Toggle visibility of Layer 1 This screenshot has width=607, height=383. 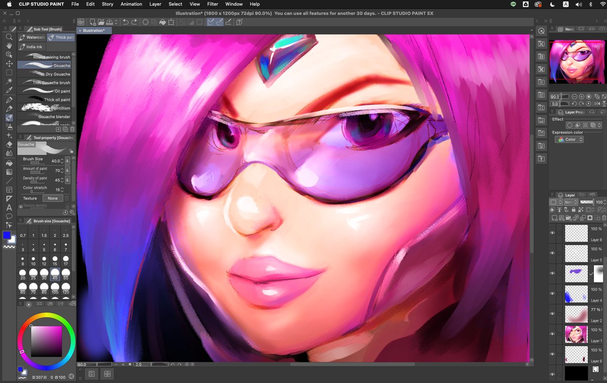pyautogui.click(x=552, y=334)
